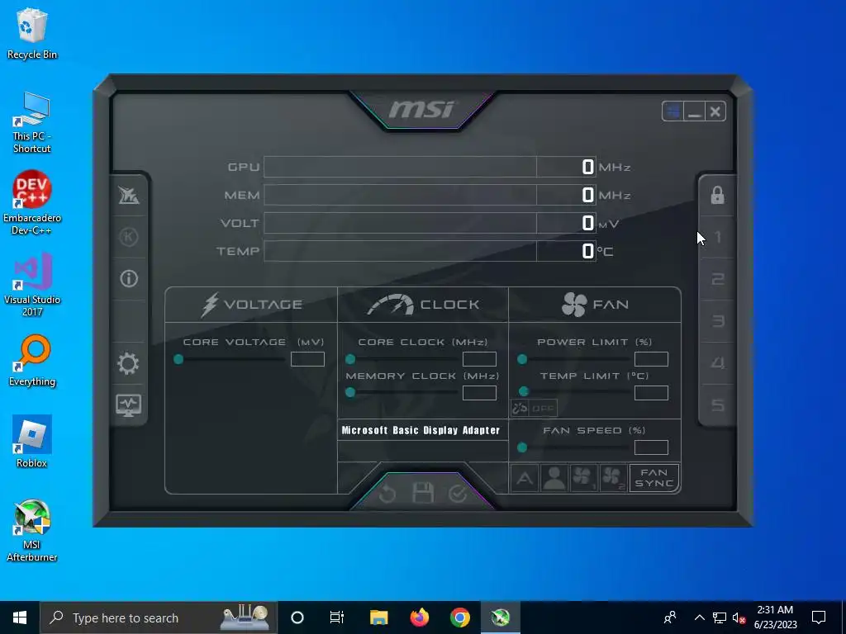Viewport: 846px width, 634px height.
Task: Click the Fan Speed value field
Action: coord(651,447)
